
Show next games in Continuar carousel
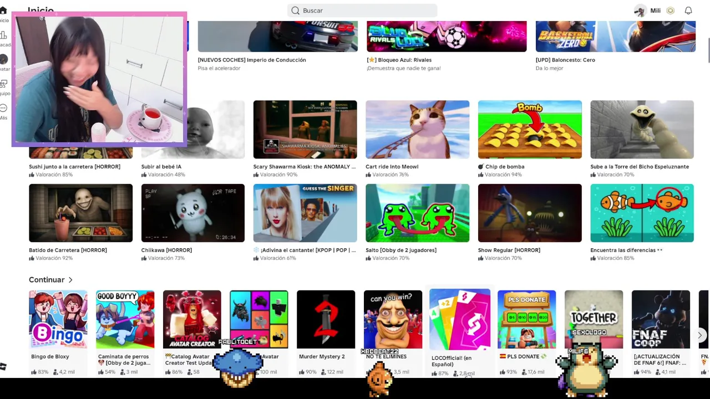pos(700,335)
